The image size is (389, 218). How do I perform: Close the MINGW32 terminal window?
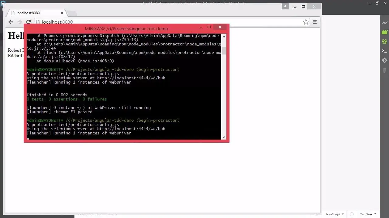point(220,27)
